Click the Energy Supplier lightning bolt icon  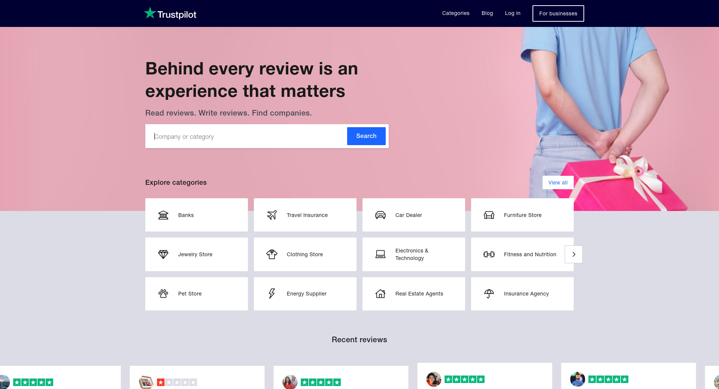click(x=272, y=294)
